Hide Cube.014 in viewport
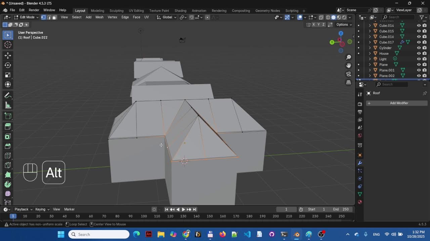The height and width of the screenshot is (241, 430). click(x=419, y=25)
